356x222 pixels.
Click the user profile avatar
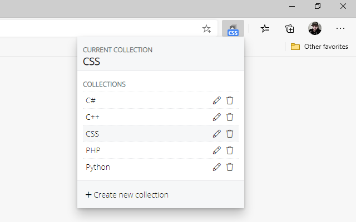coord(315,29)
